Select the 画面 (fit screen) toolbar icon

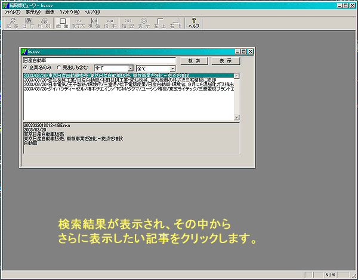[x=61, y=23]
